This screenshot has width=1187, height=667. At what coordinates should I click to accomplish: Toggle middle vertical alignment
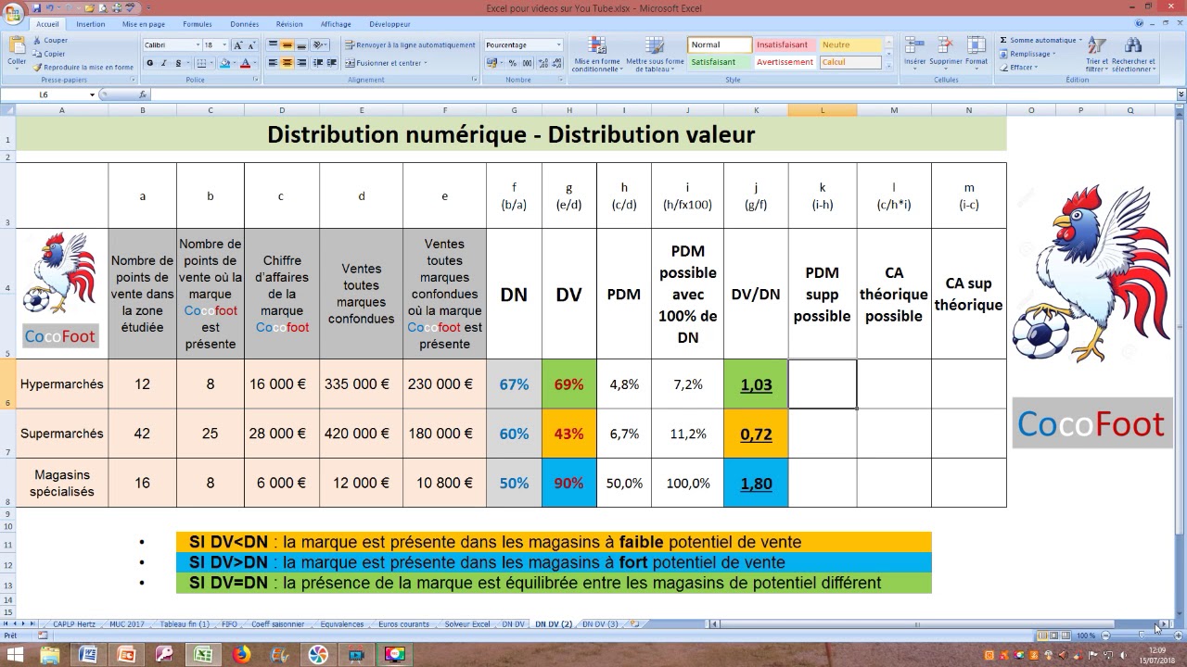pos(287,44)
